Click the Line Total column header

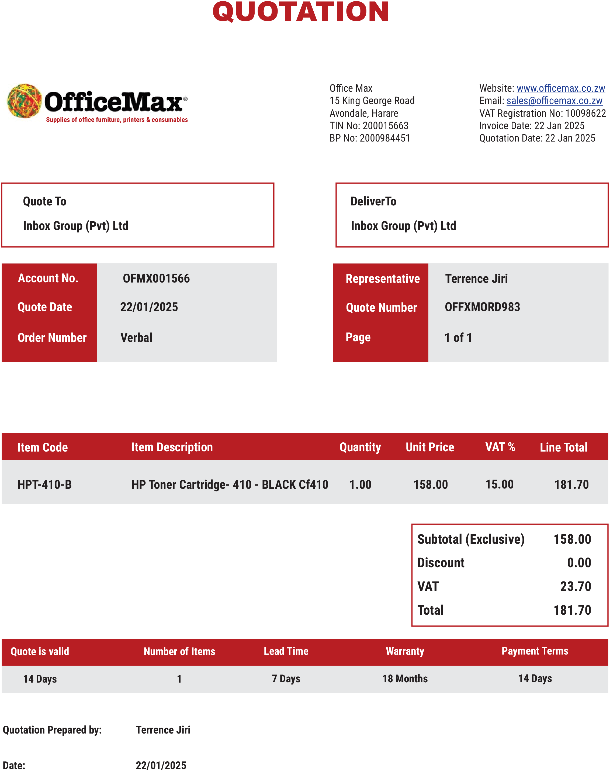pyautogui.click(x=563, y=447)
